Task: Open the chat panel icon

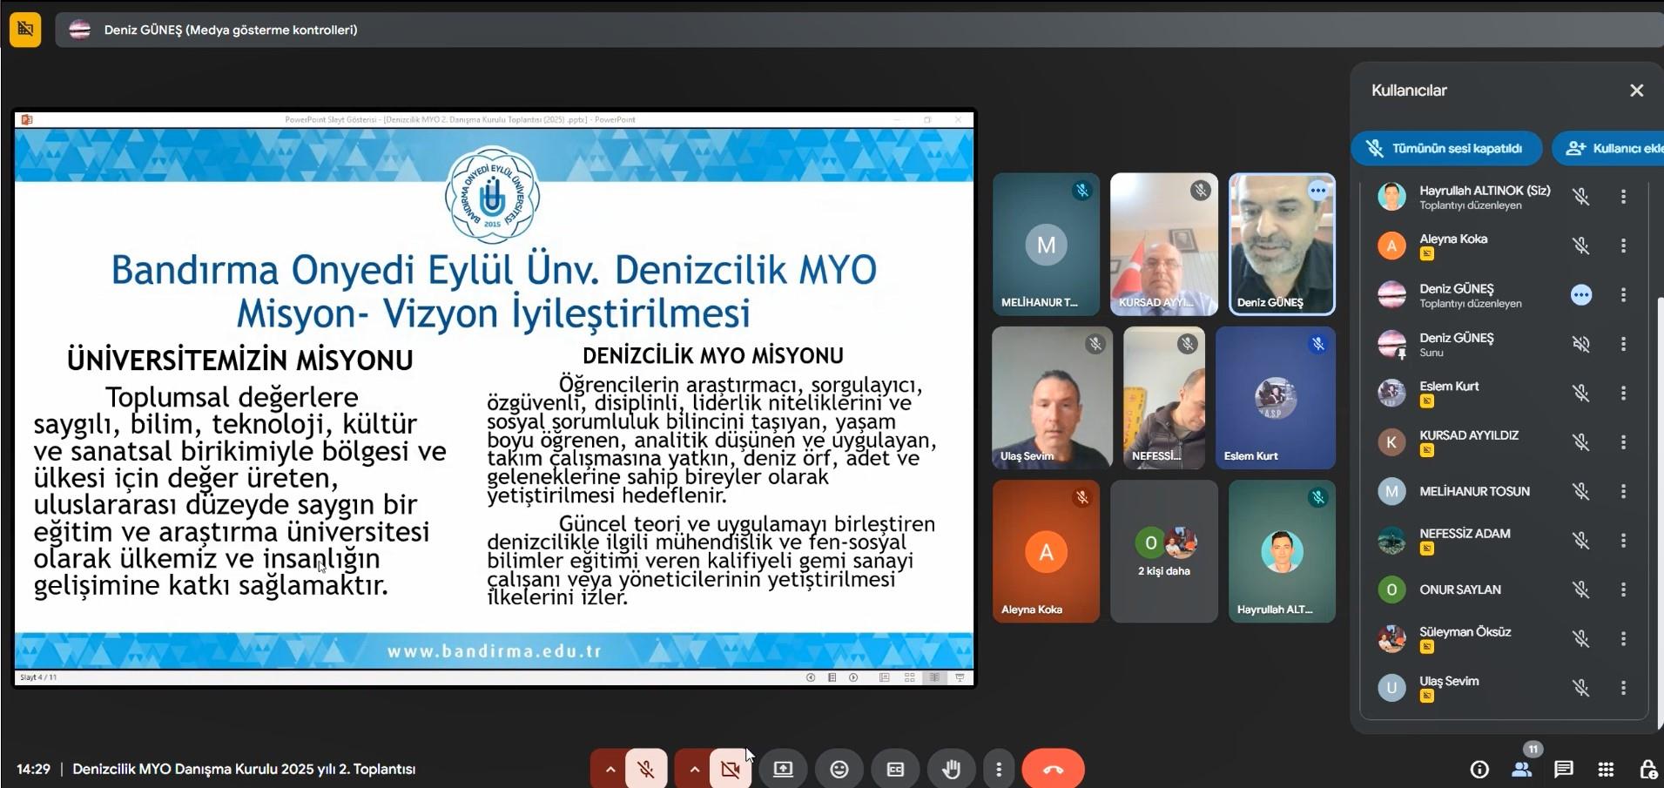Action: pyautogui.click(x=1564, y=769)
